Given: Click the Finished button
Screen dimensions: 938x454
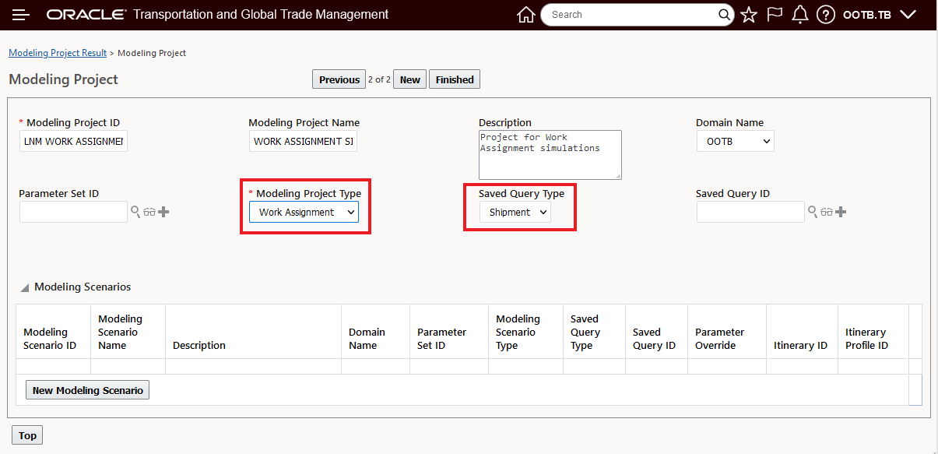Looking at the screenshot, I should [x=455, y=79].
